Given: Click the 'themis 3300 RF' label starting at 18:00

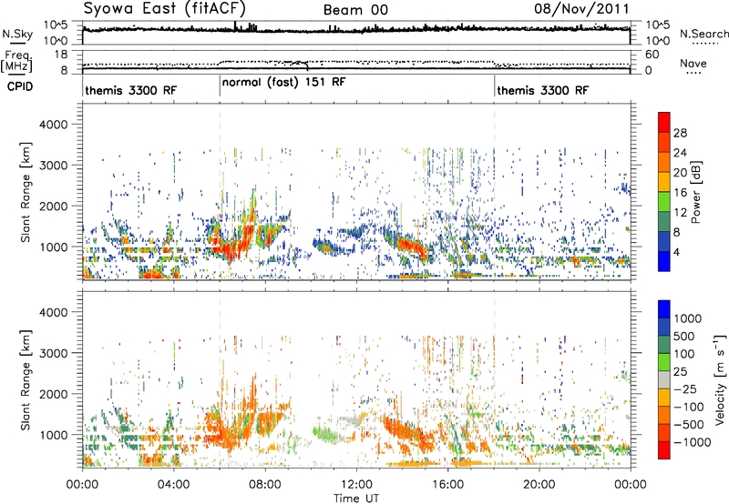Looking at the screenshot, I should (x=542, y=90).
